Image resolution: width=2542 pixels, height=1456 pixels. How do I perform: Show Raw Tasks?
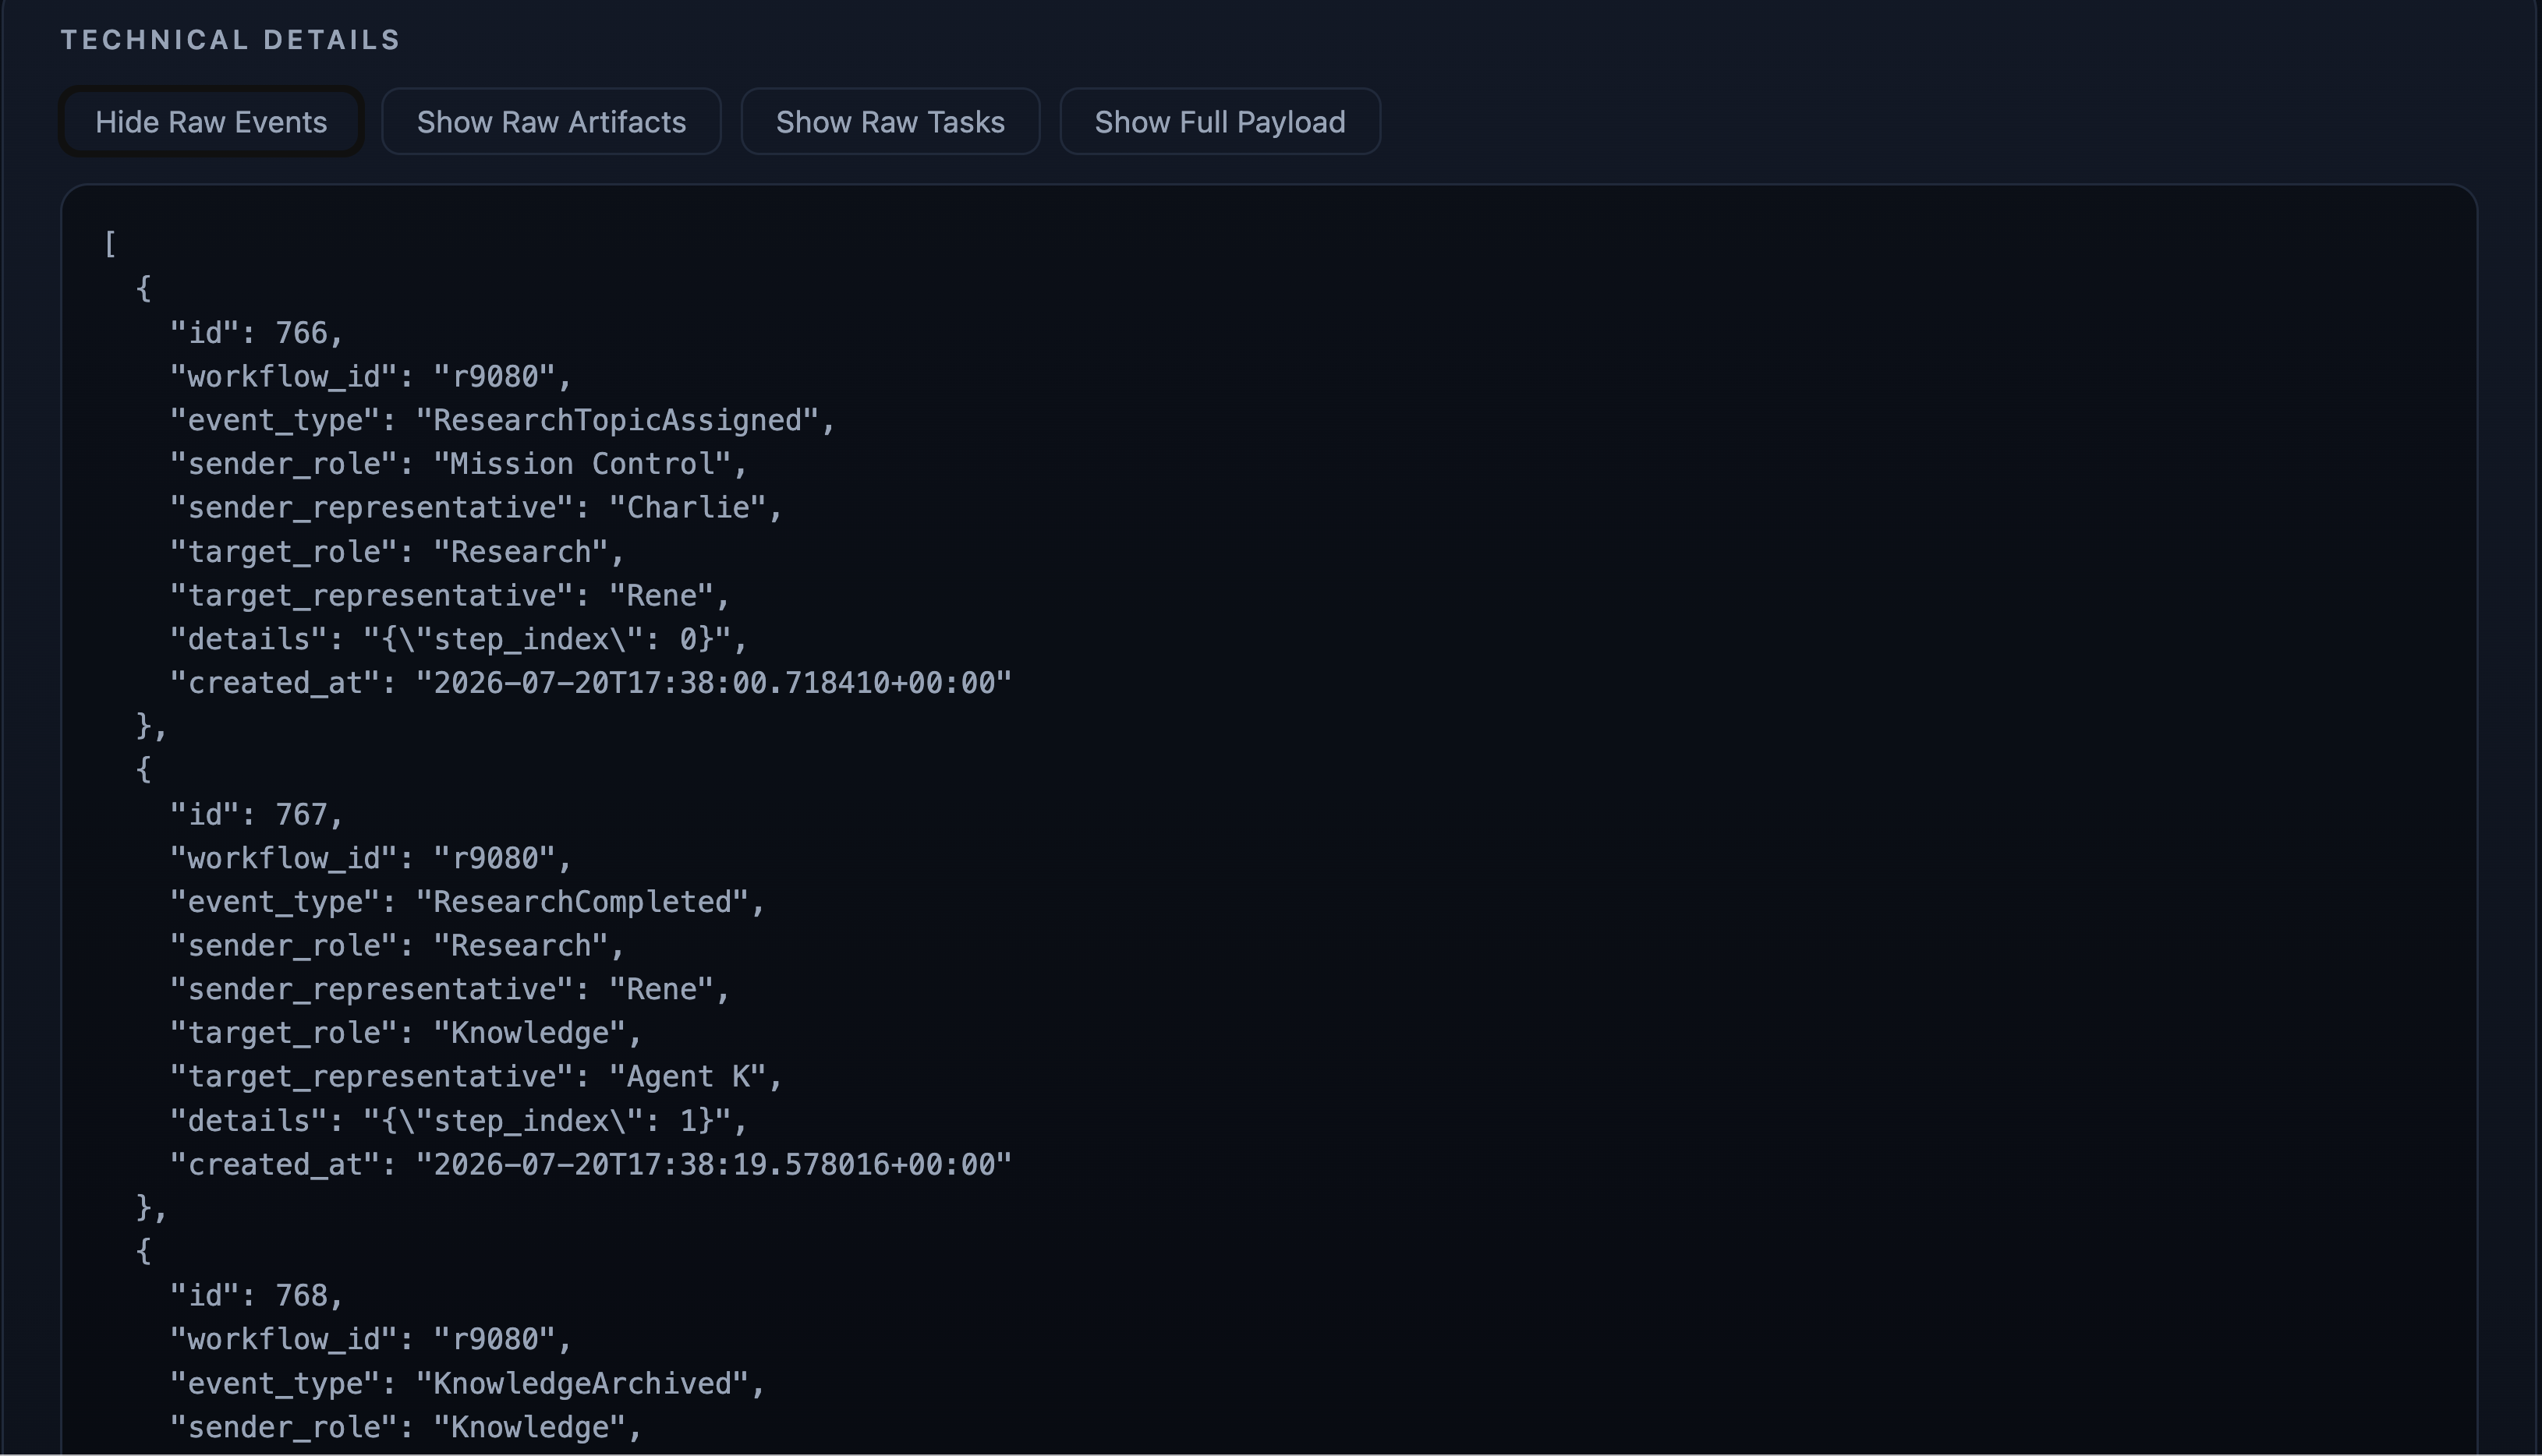pyautogui.click(x=890, y=122)
